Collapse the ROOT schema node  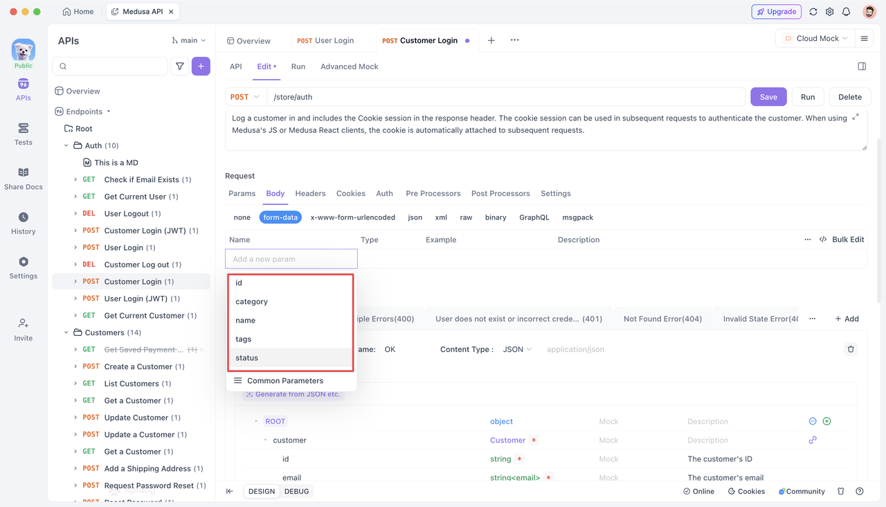(255, 421)
